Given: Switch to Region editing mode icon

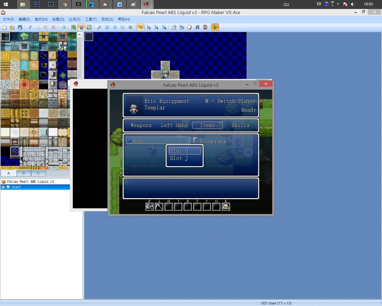Looking at the screenshot, I should 89,27.
